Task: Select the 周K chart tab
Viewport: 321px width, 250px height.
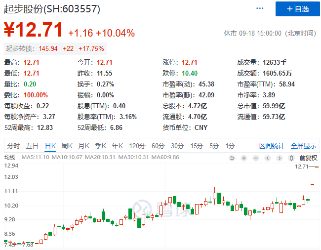Action: pyautogui.click(x=67, y=146)
